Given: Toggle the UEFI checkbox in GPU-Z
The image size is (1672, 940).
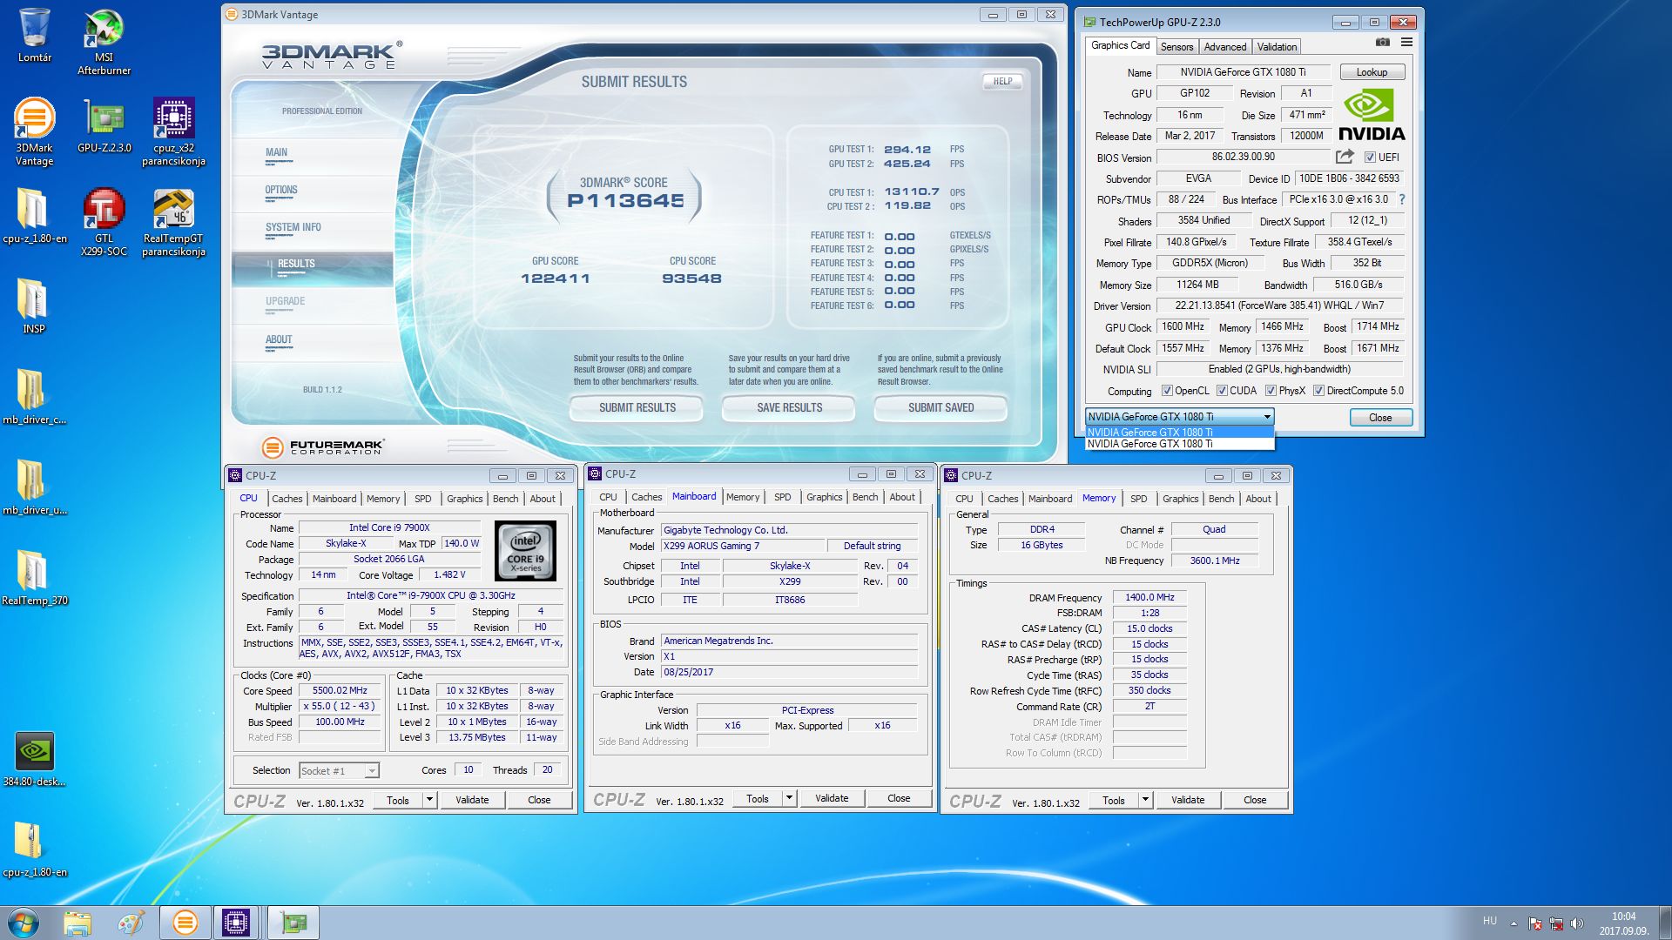Looking at the screenshot, I should pyautogui.click(x=1370, y=158).
